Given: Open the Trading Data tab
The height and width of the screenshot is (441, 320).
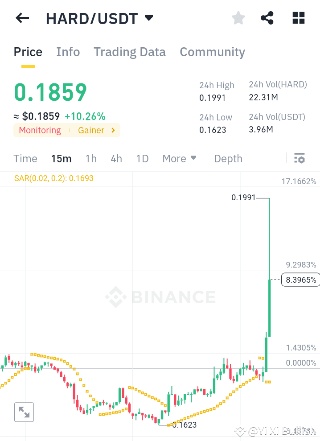Looking at the screenshot, I should (x=129, y=52).
